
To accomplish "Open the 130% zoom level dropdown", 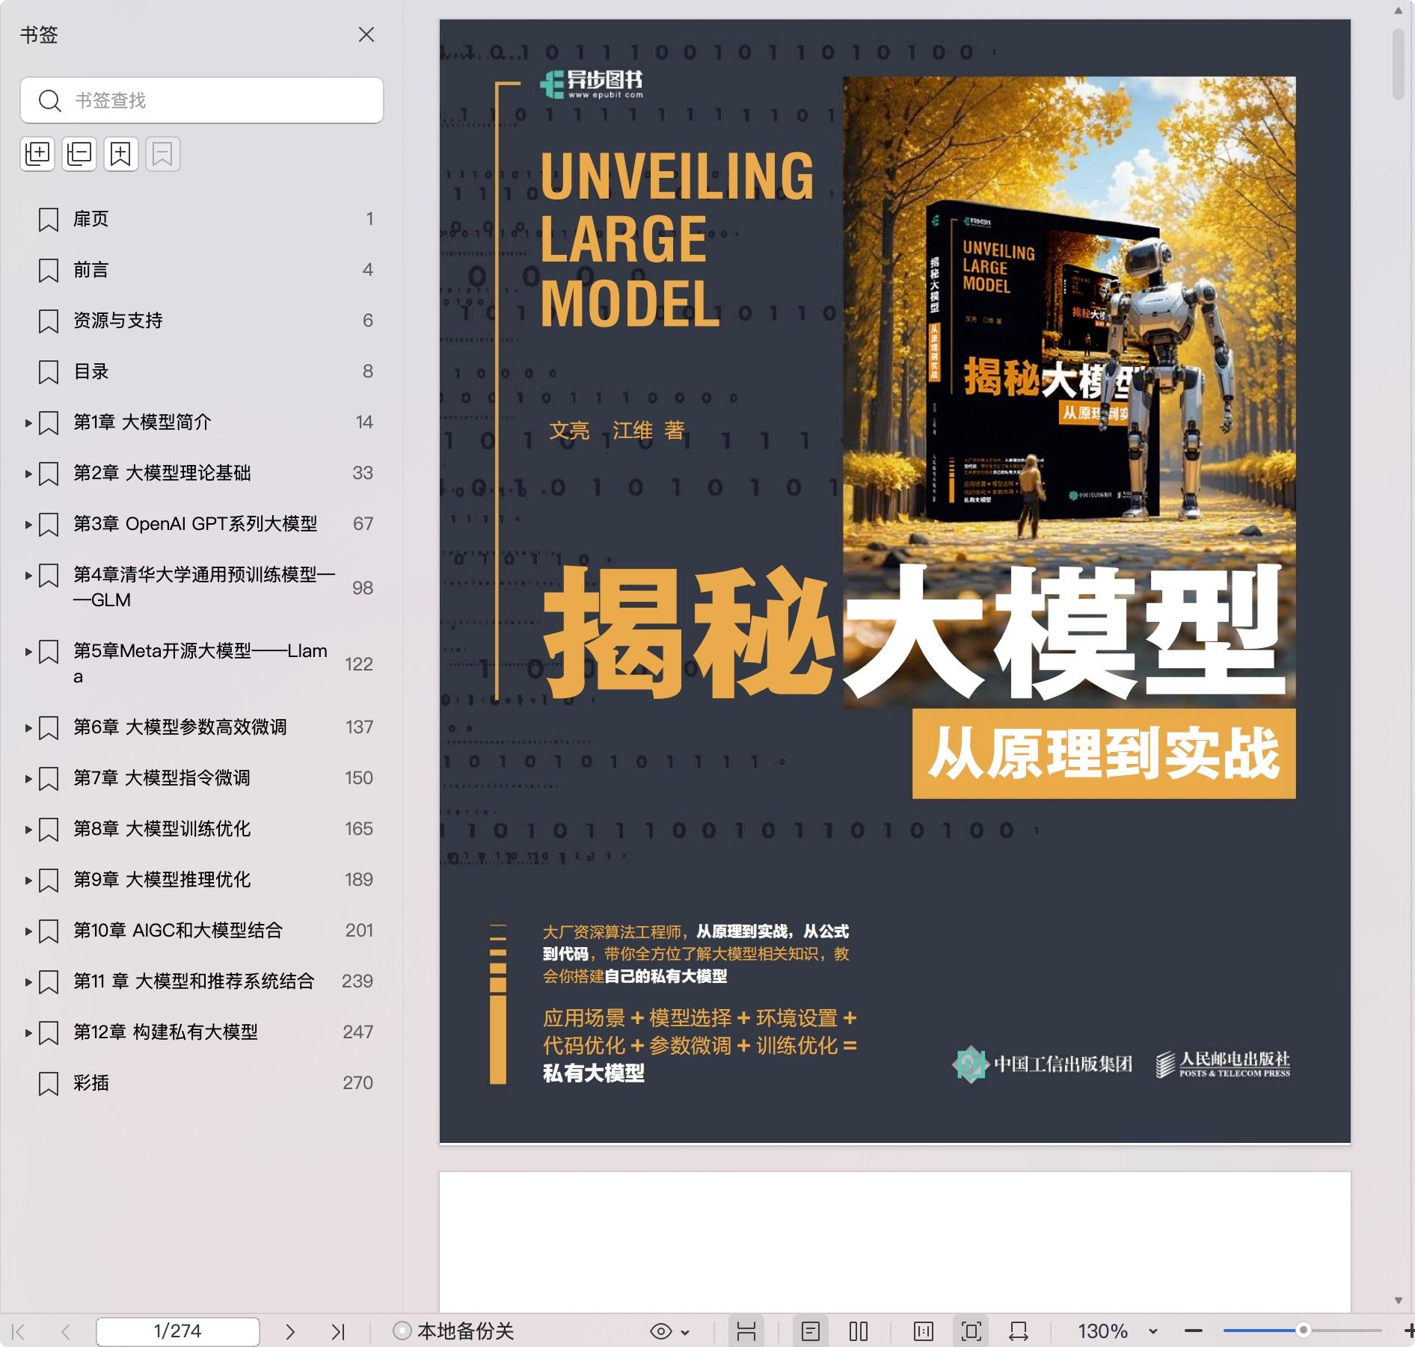I will 1152,1331.
